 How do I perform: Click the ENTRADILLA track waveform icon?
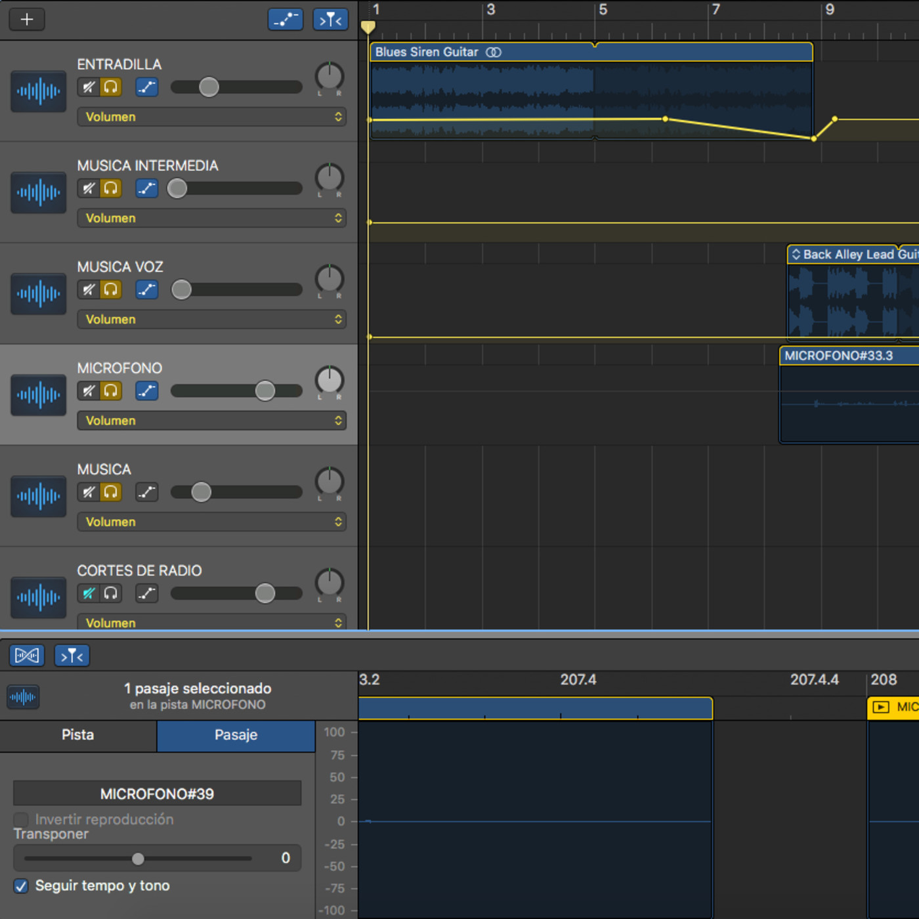[39, 91]
